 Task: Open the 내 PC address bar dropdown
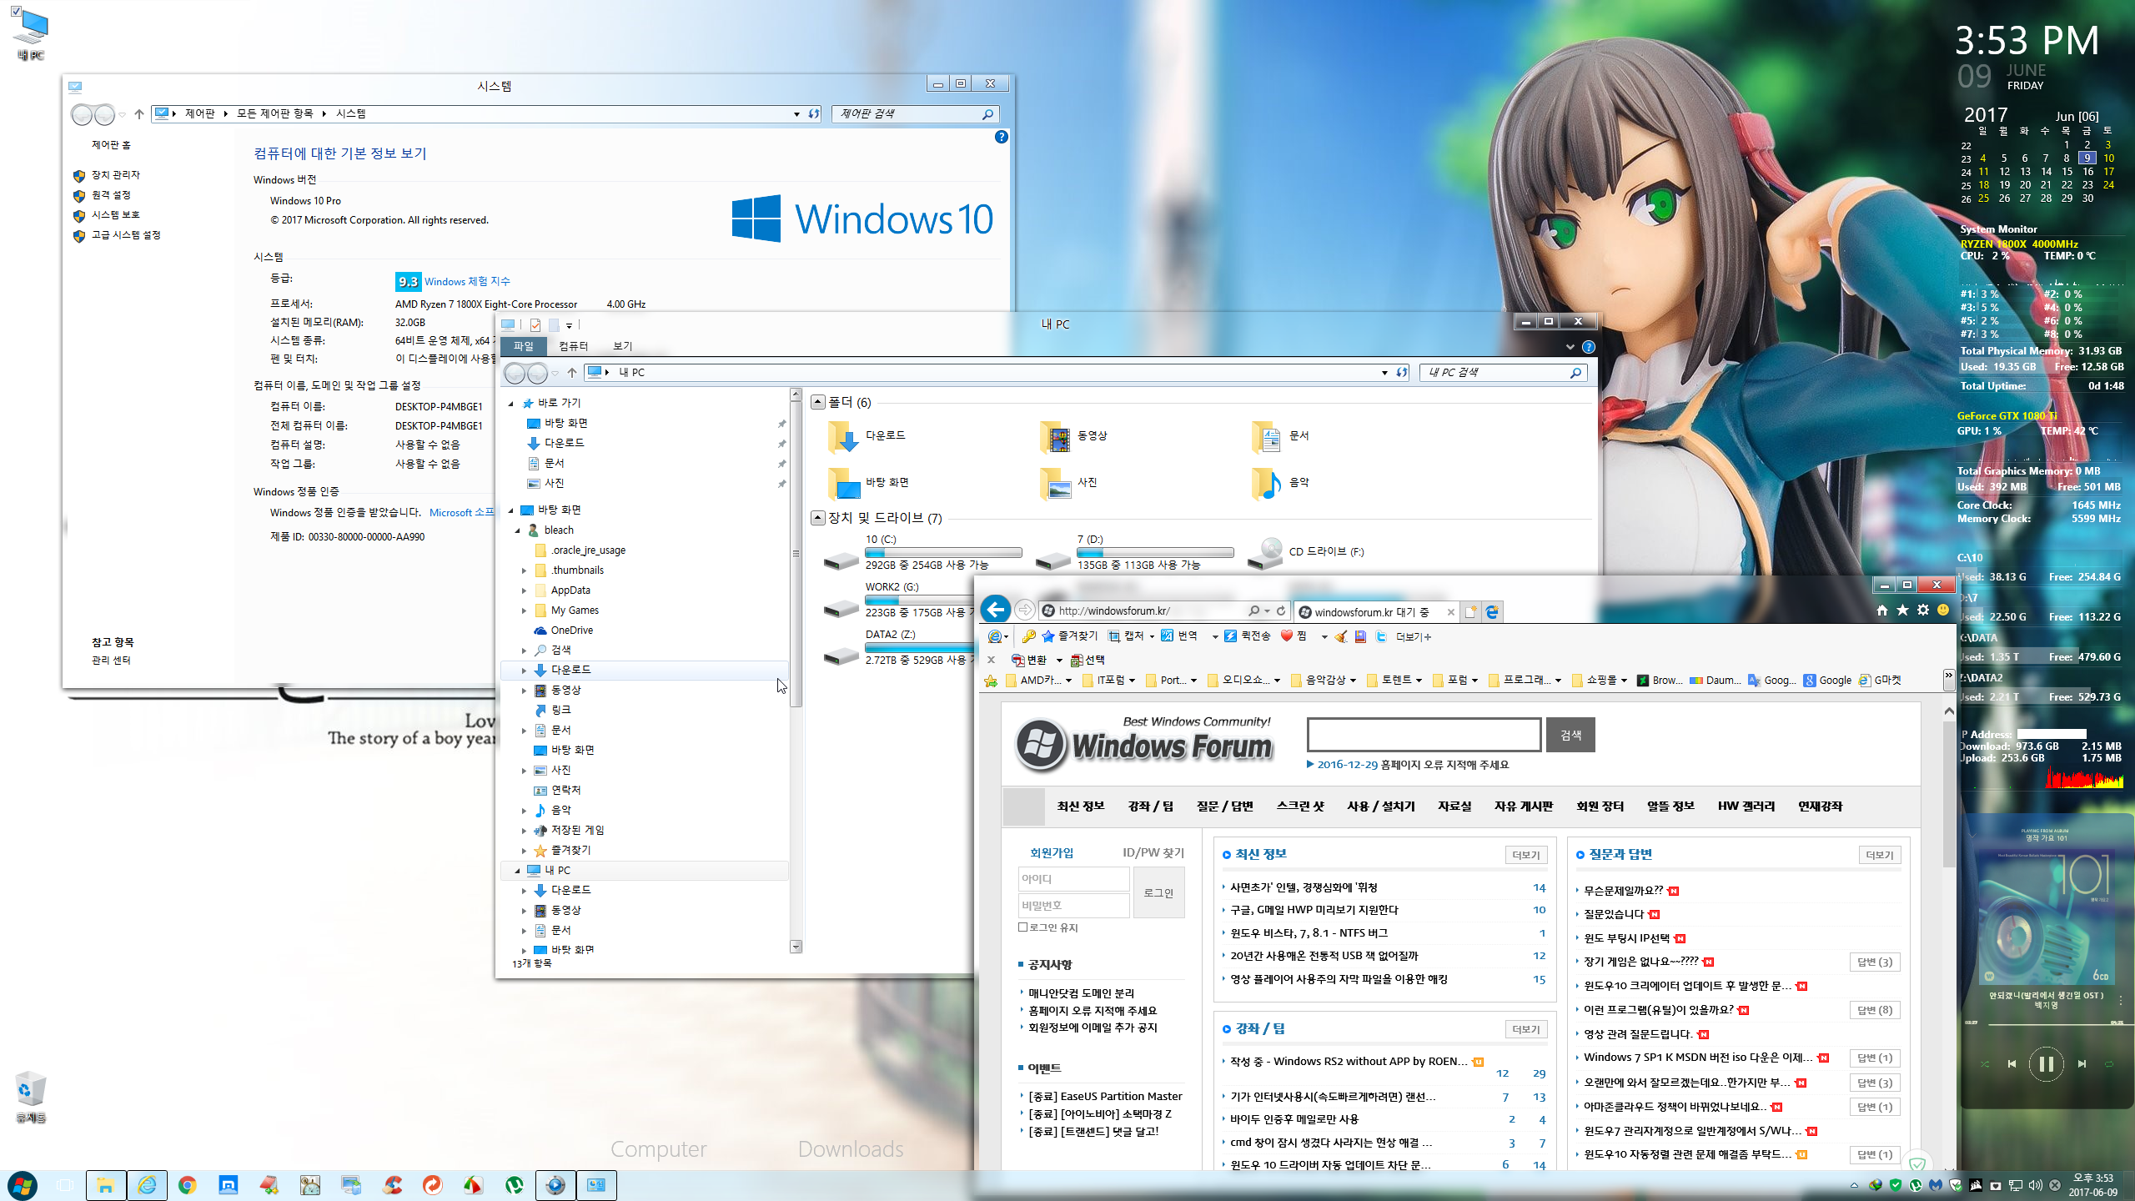[x=1384, y=373]
